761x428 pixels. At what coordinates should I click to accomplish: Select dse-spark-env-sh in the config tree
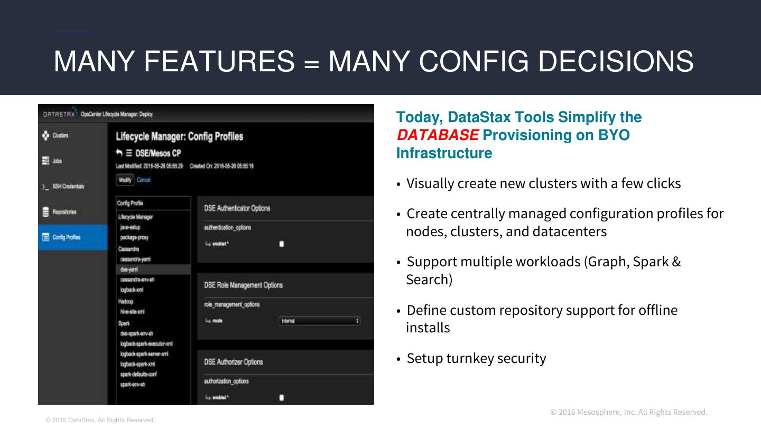tap(137, 333)
